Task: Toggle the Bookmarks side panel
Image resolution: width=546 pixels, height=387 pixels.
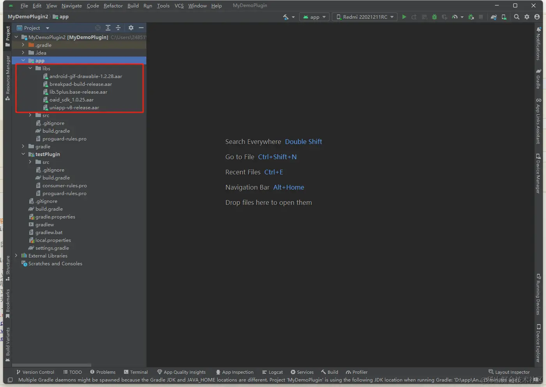Action: pyautogui.click(x=7, y=304)
